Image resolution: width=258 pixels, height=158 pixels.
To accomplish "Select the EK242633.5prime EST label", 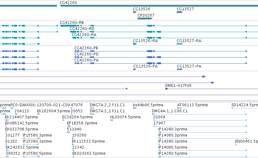I will (22, 147).
